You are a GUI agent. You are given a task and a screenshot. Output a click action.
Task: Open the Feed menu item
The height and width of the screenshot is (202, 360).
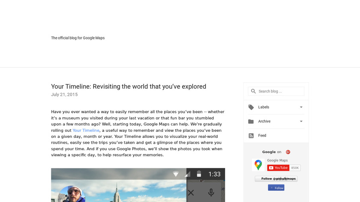point(262,136)
